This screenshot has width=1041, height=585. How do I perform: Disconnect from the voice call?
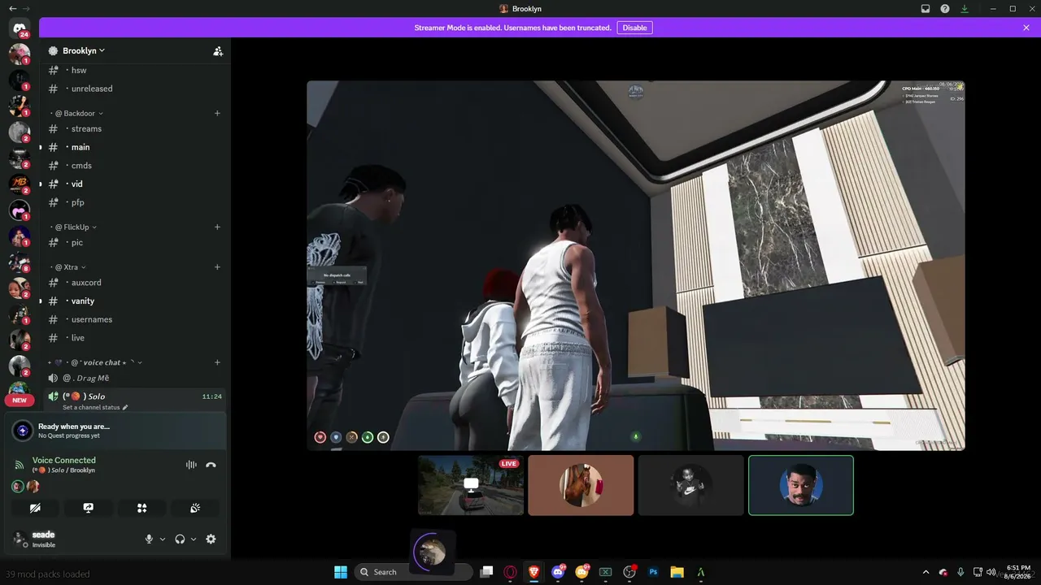point(211,465)
